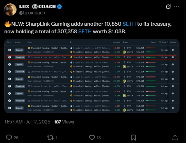Viewport: 186px width, 143px height.
Task: Like the tweet with heart icon
Action: (92, 138)
